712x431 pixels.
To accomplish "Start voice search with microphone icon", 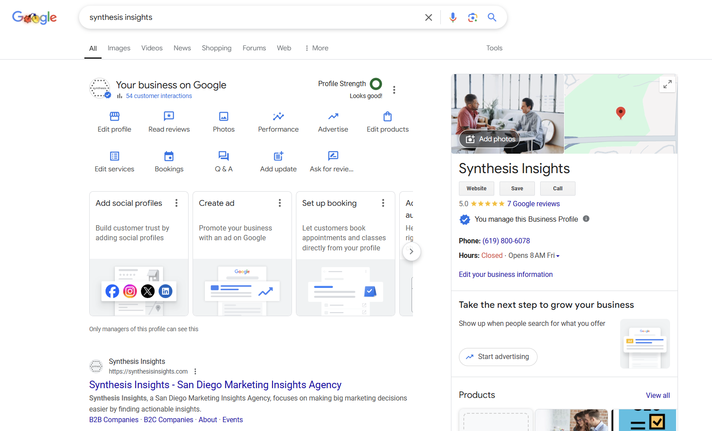I will click(x=453, y=17).
